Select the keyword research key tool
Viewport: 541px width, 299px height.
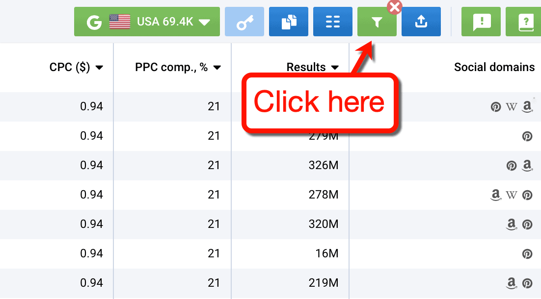(244, 22)
